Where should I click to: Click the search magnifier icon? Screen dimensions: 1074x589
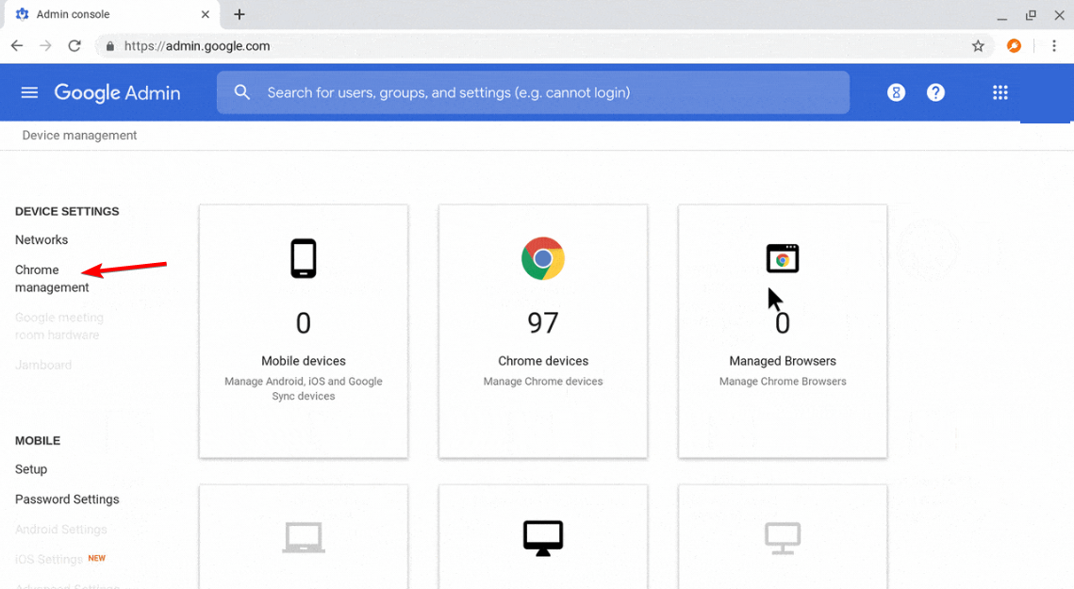click(241, 92)
